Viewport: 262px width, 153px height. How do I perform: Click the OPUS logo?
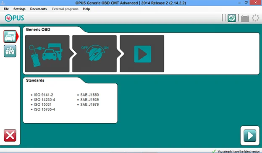(14, 18)
